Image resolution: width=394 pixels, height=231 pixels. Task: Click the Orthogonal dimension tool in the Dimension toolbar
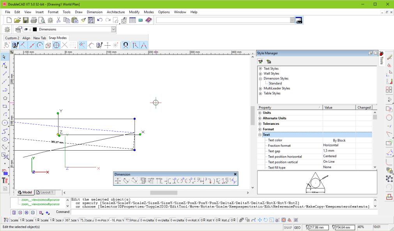pyautogui.click(x=118, y=181)
